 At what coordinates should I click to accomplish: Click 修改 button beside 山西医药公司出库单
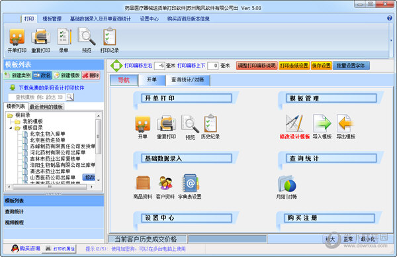(89, 177)
